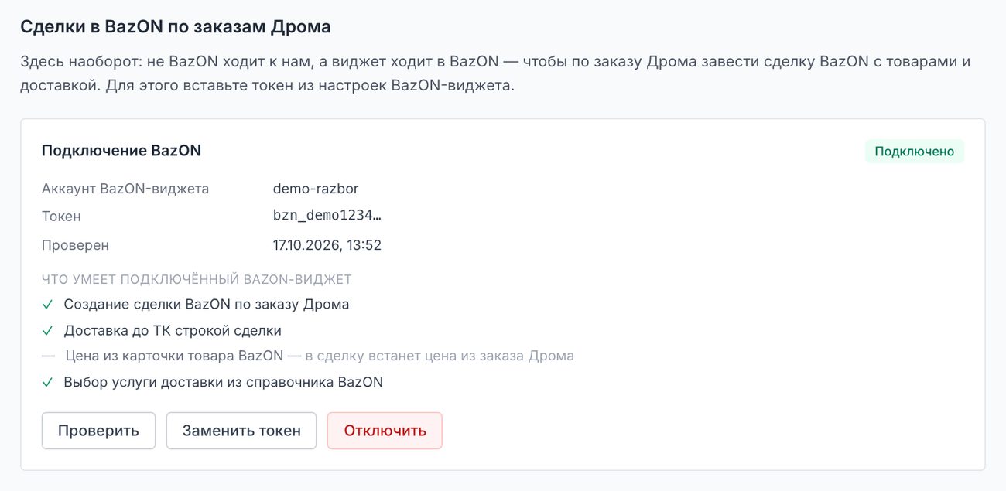Click dash icon beside Цена из карточки товара
1006x491 pixels.
[49, 356]
